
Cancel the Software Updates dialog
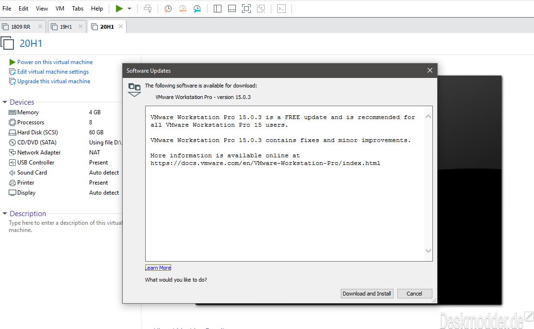414,294
